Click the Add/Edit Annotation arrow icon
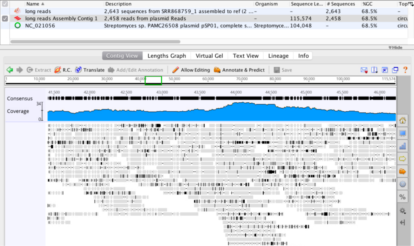Image resolution: width=414 pixels, height=246 pixels. 111,70
